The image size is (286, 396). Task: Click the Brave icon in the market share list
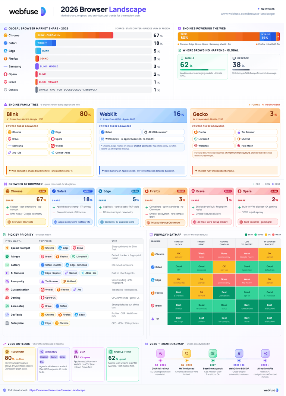click(6, 82)
